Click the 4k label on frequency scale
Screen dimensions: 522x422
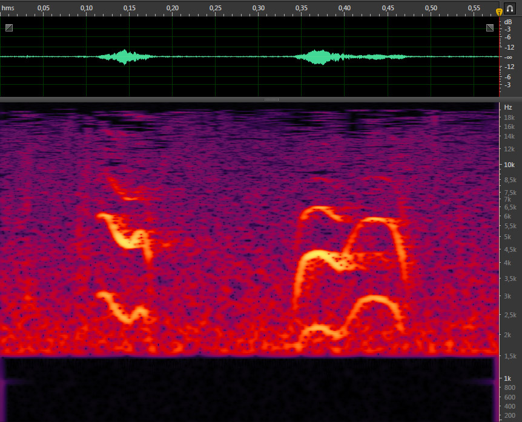tap(507, 263)
